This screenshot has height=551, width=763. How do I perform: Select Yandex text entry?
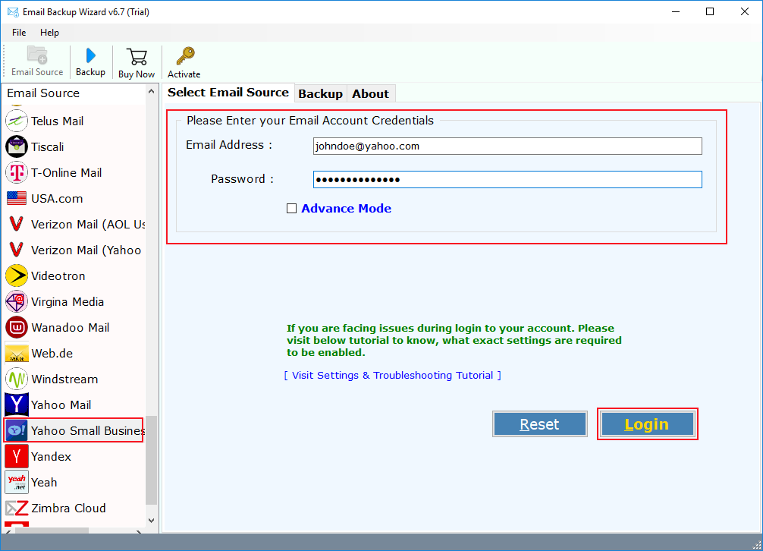(x=51, y=456)
